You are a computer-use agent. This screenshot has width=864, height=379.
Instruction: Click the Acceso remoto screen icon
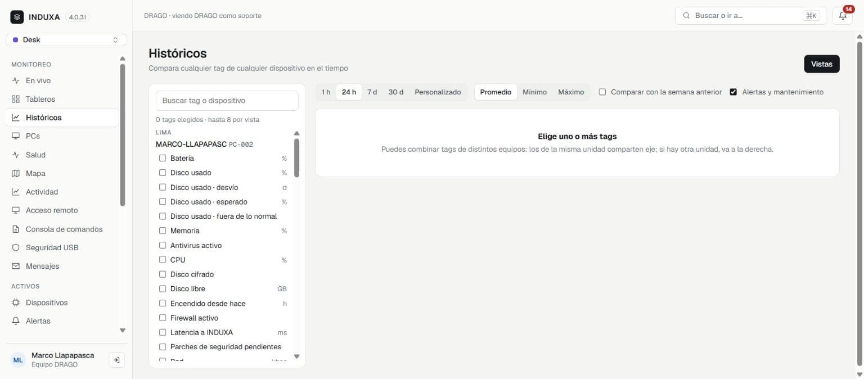tap(16, 210)
